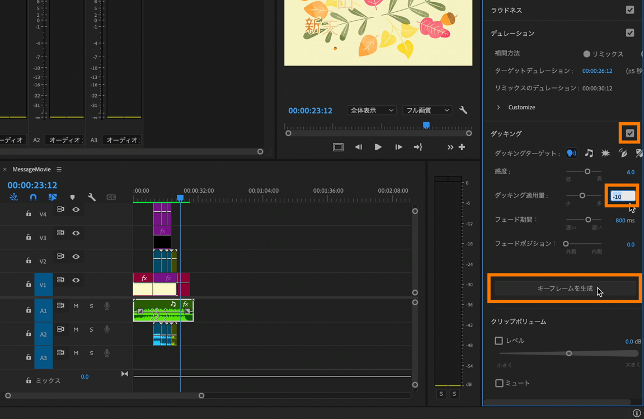Step back one frame

tap(359, 147)
